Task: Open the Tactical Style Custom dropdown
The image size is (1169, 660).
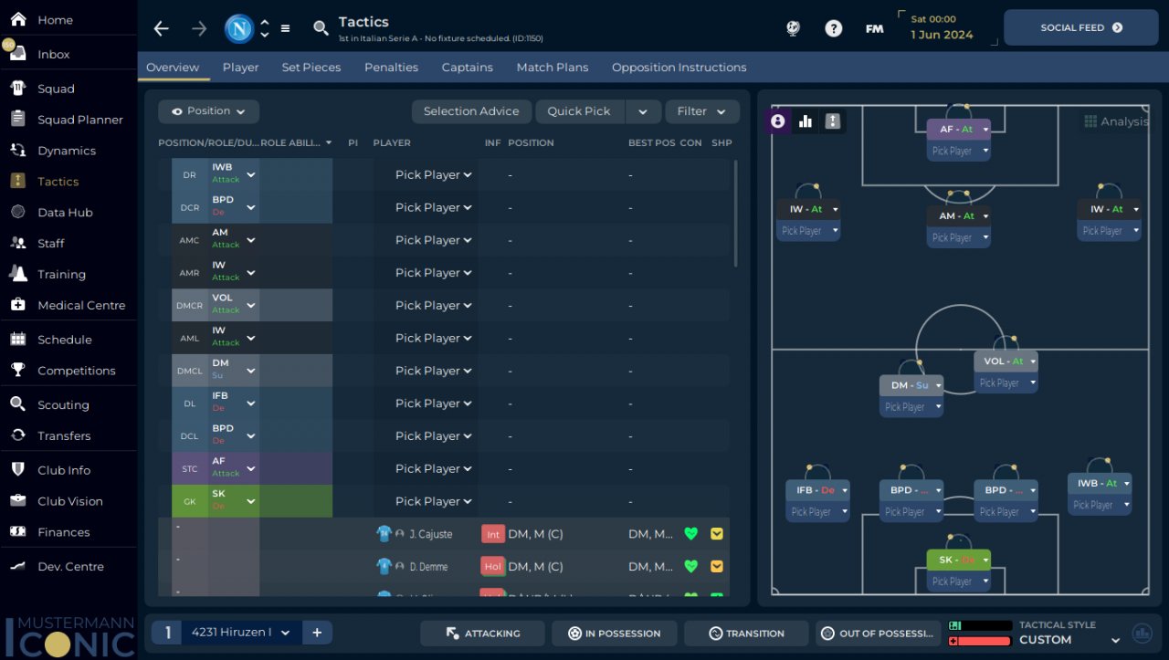Action: (x=1114, y=640)
